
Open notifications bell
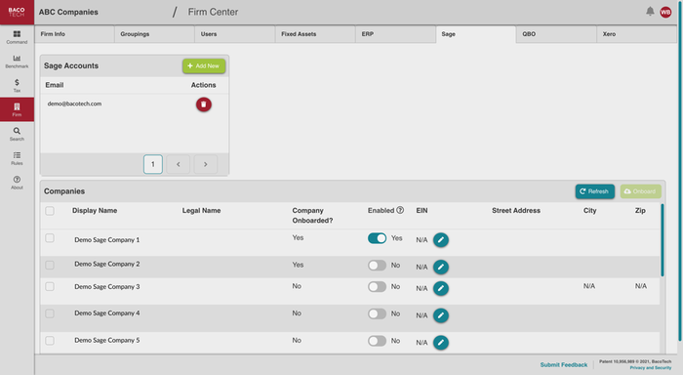click(650, 12)
